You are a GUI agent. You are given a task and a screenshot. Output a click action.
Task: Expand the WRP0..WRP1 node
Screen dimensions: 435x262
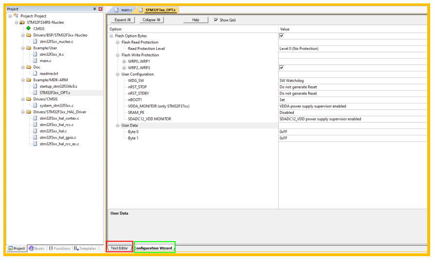pos(124,62)
